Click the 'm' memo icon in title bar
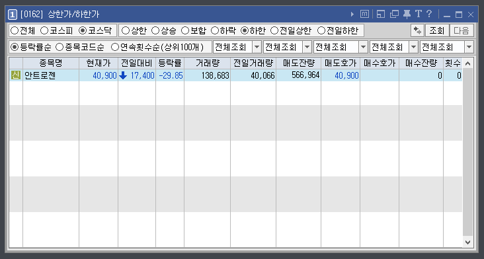The width and height of the screenshot is (484, 259). click(364, 14)
